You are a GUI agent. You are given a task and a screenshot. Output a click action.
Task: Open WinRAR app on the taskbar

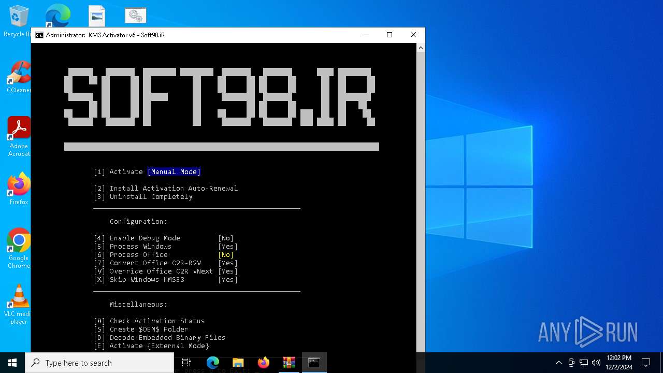click(x=289, y=363)
